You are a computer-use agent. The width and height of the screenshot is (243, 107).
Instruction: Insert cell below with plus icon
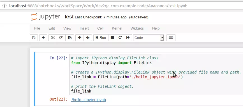pos(43,38)
